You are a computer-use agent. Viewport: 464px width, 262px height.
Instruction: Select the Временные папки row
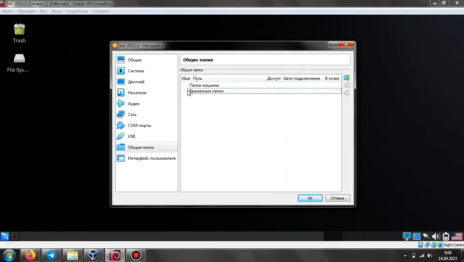coord(264,91)
